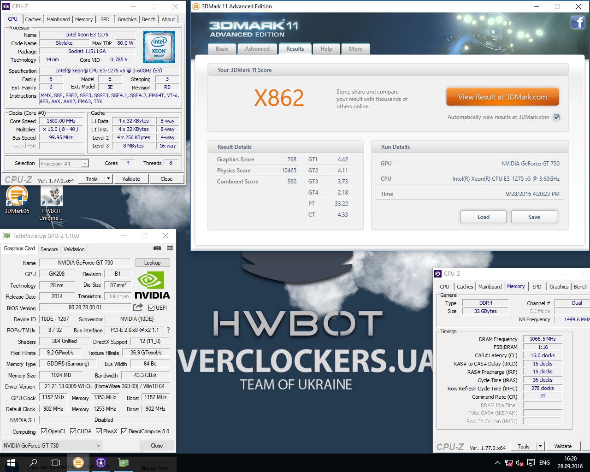
Task: Click the BIOS Version field 80.28.78.00.01
Action: tap(85, 307)
